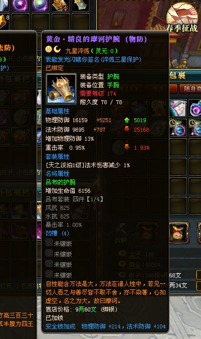
Task: Select the golden bracer item icon
Action: [x=61, y=89]
